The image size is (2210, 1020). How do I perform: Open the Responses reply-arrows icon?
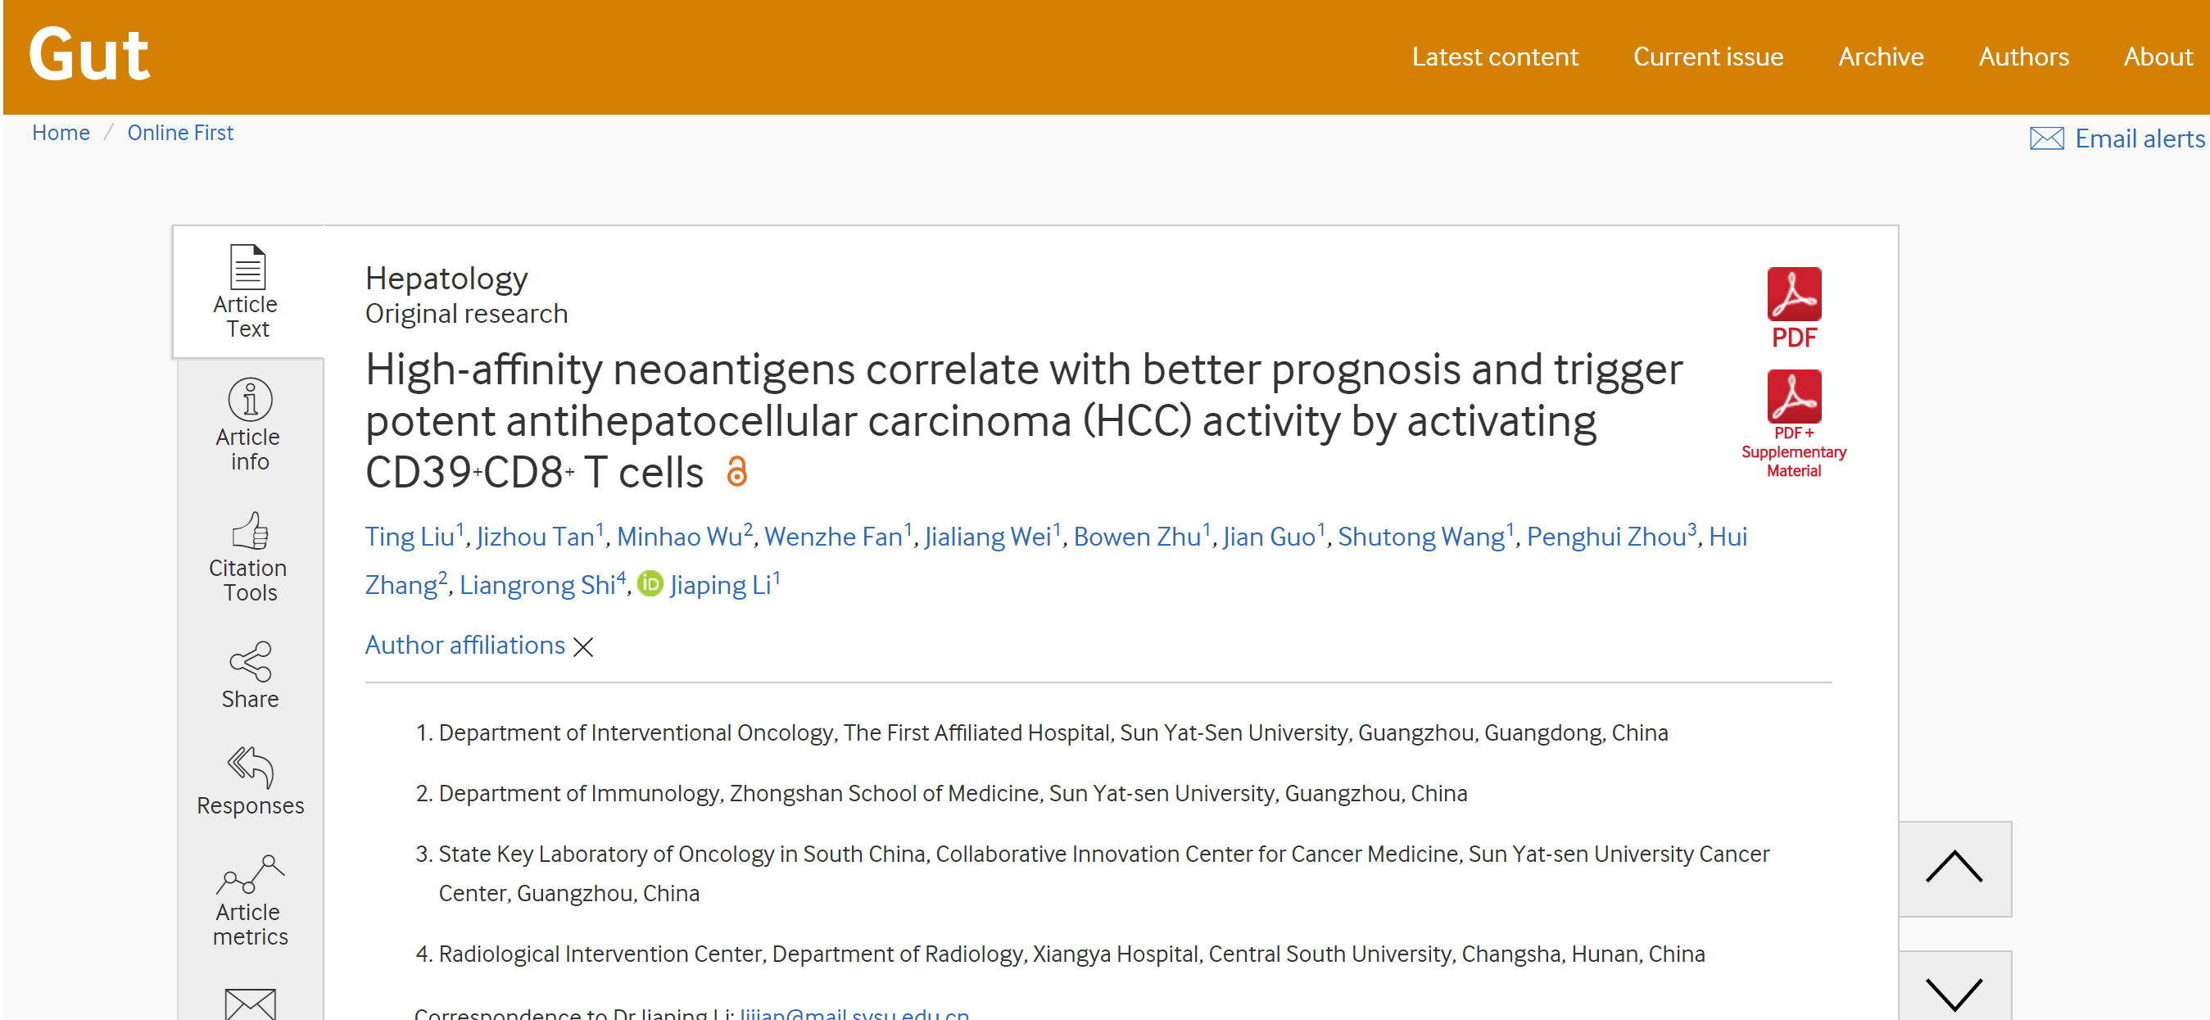tap(250, 767)
